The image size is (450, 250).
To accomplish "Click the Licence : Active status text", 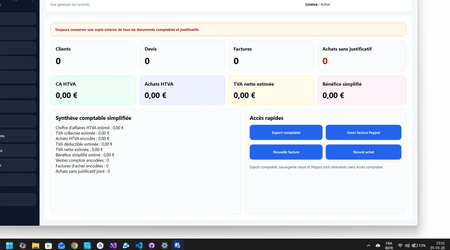I will [x=318, y=4].
